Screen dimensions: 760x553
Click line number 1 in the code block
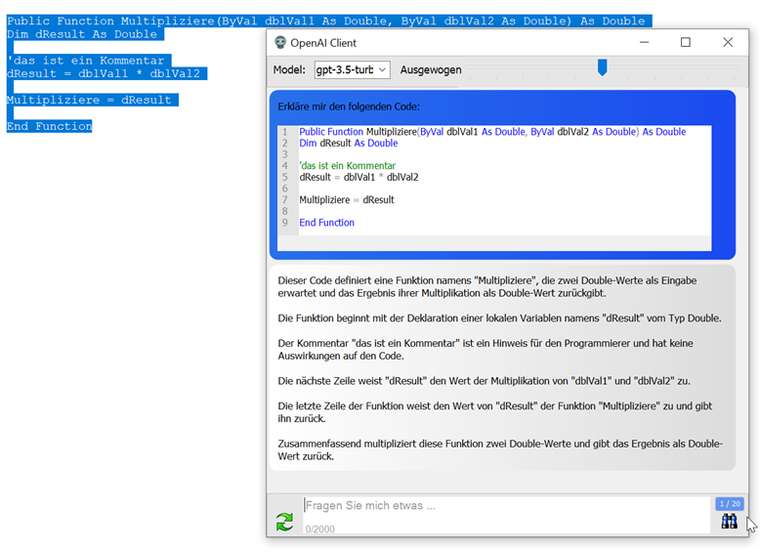(285, 132)
